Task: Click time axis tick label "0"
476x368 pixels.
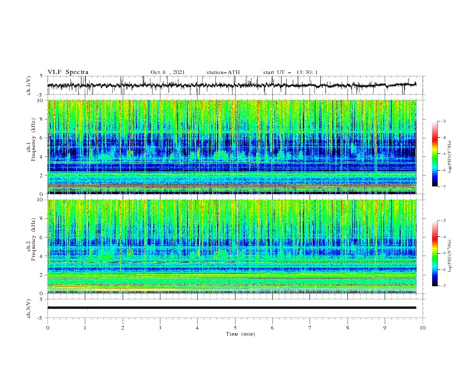Action: tap(47, 328)
